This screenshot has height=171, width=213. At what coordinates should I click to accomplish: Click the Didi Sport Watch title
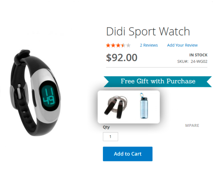point(148,31)
